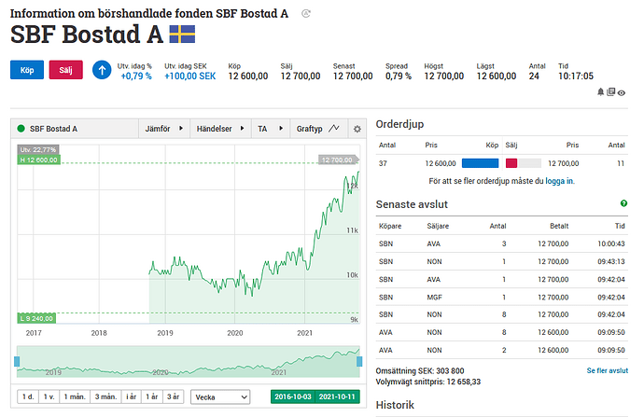This screenshot has width=644, height=417.
Task: Click the alert bell icon
Action: pos(600,91)
